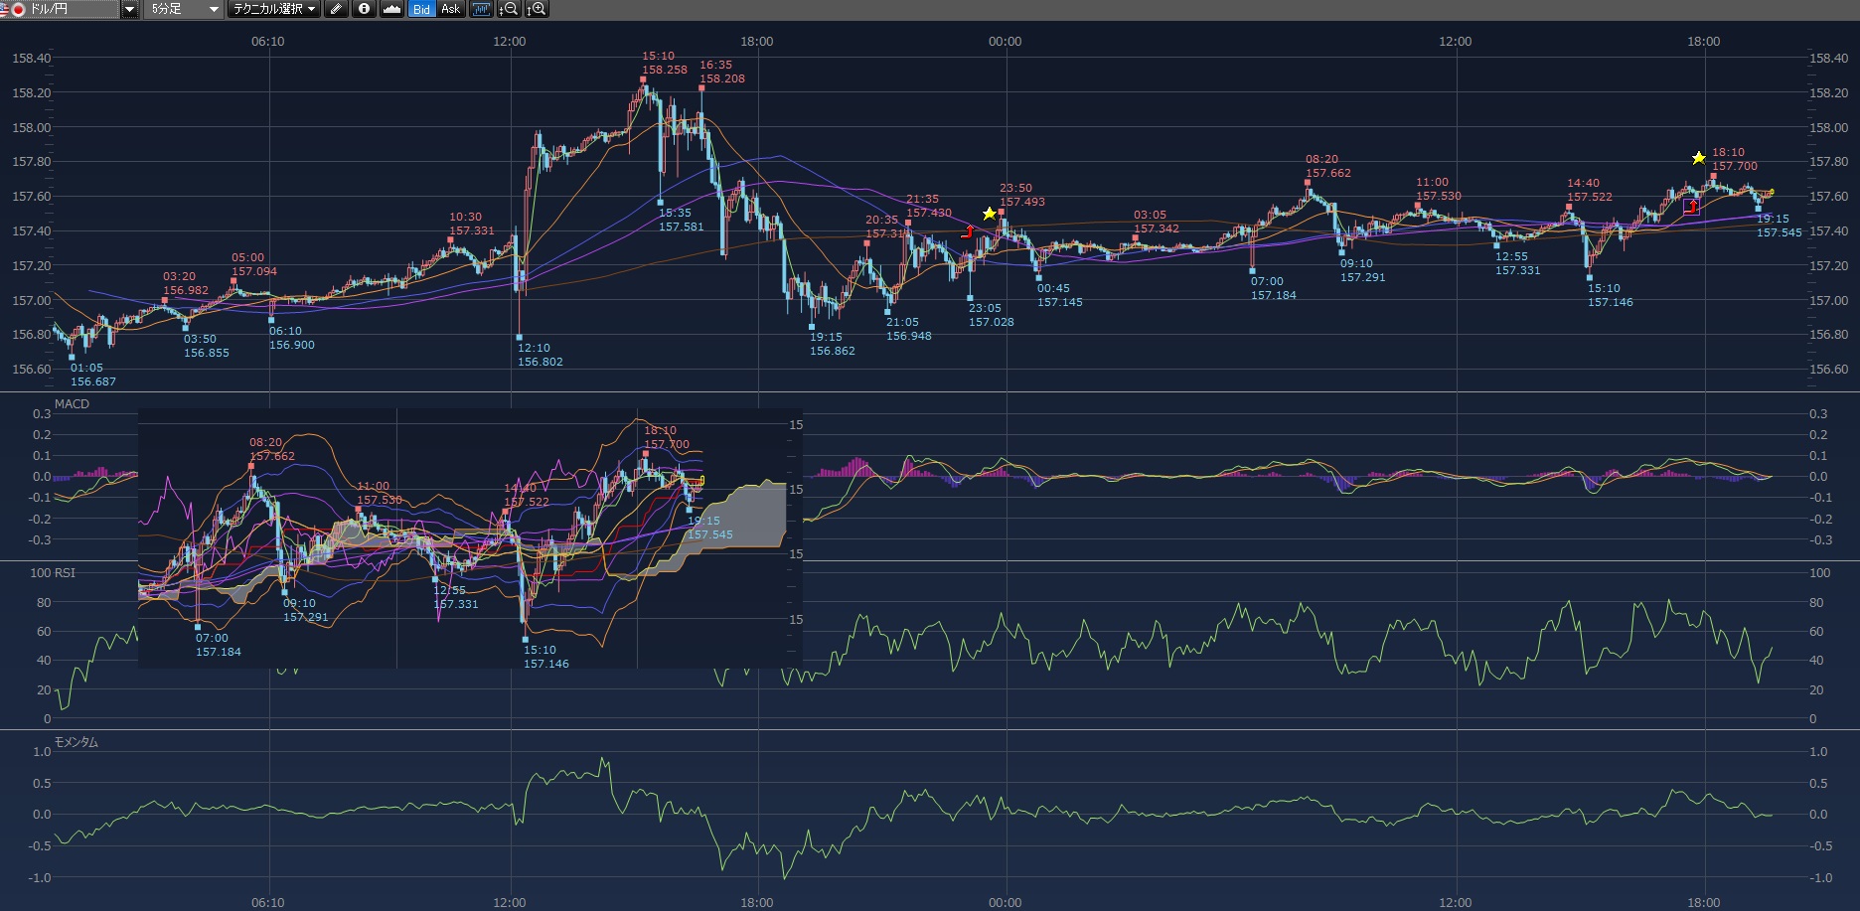The image size is (1860, 911).
Task: Click the mountain area chart icon
Action: click(x=391, y=9)
